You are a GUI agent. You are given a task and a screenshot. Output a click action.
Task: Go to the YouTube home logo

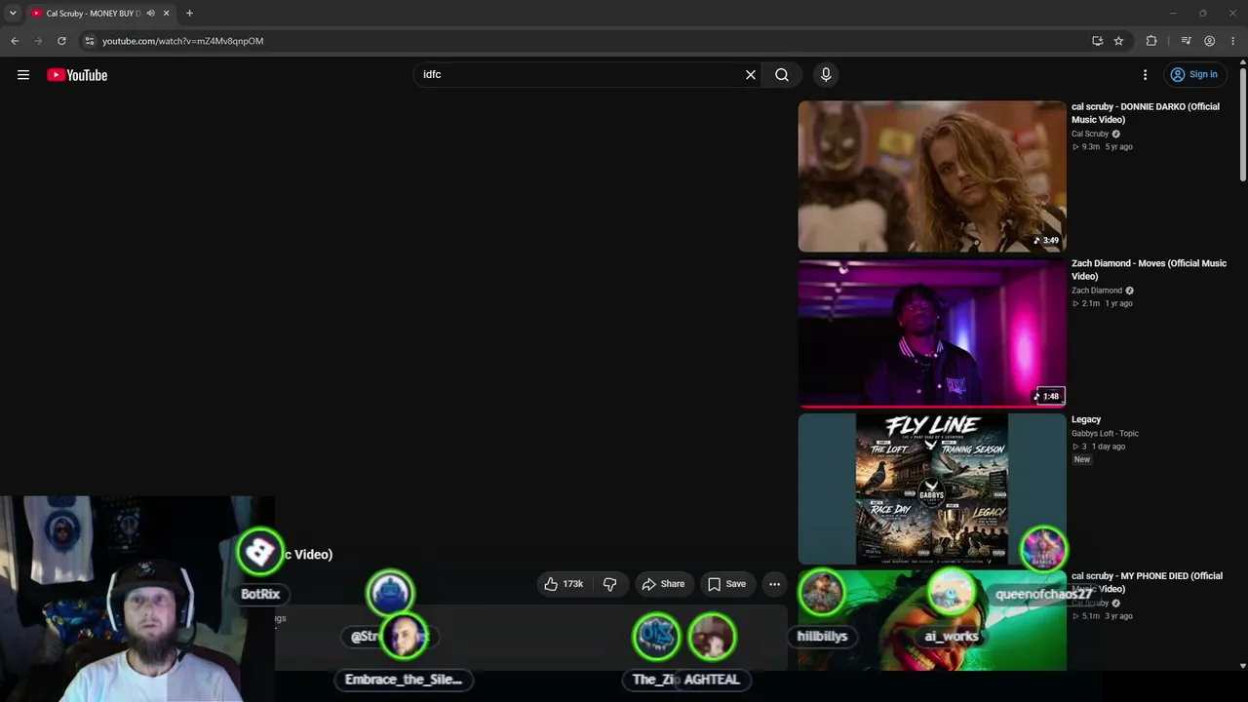(x=77, y=75)
